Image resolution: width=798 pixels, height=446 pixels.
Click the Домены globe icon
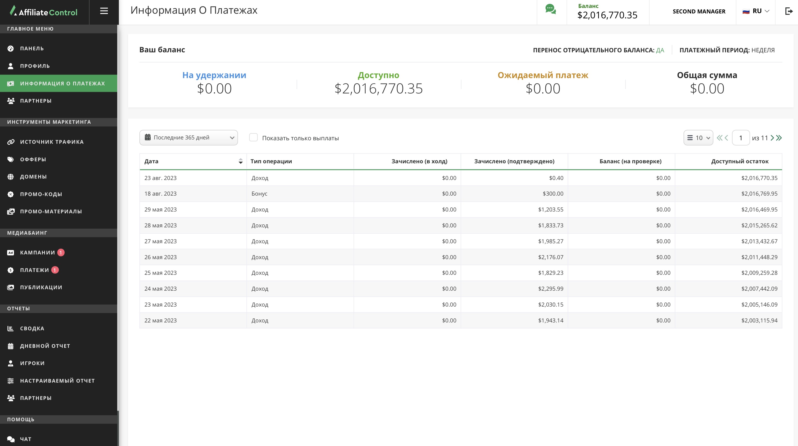coord(11,177)
